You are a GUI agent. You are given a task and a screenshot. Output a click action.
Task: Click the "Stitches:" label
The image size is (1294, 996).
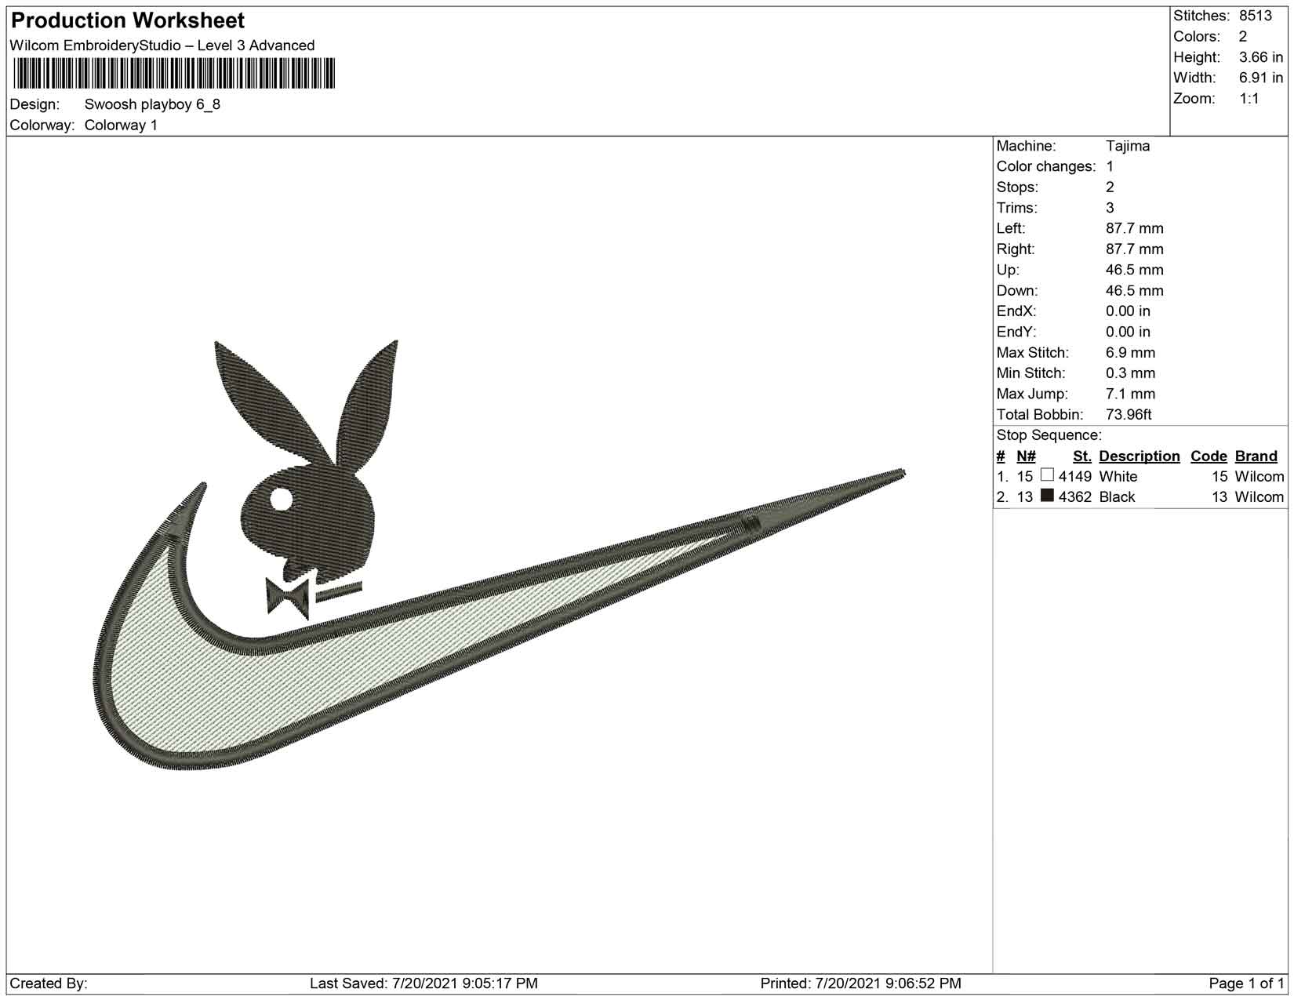tap(1201, 16)
